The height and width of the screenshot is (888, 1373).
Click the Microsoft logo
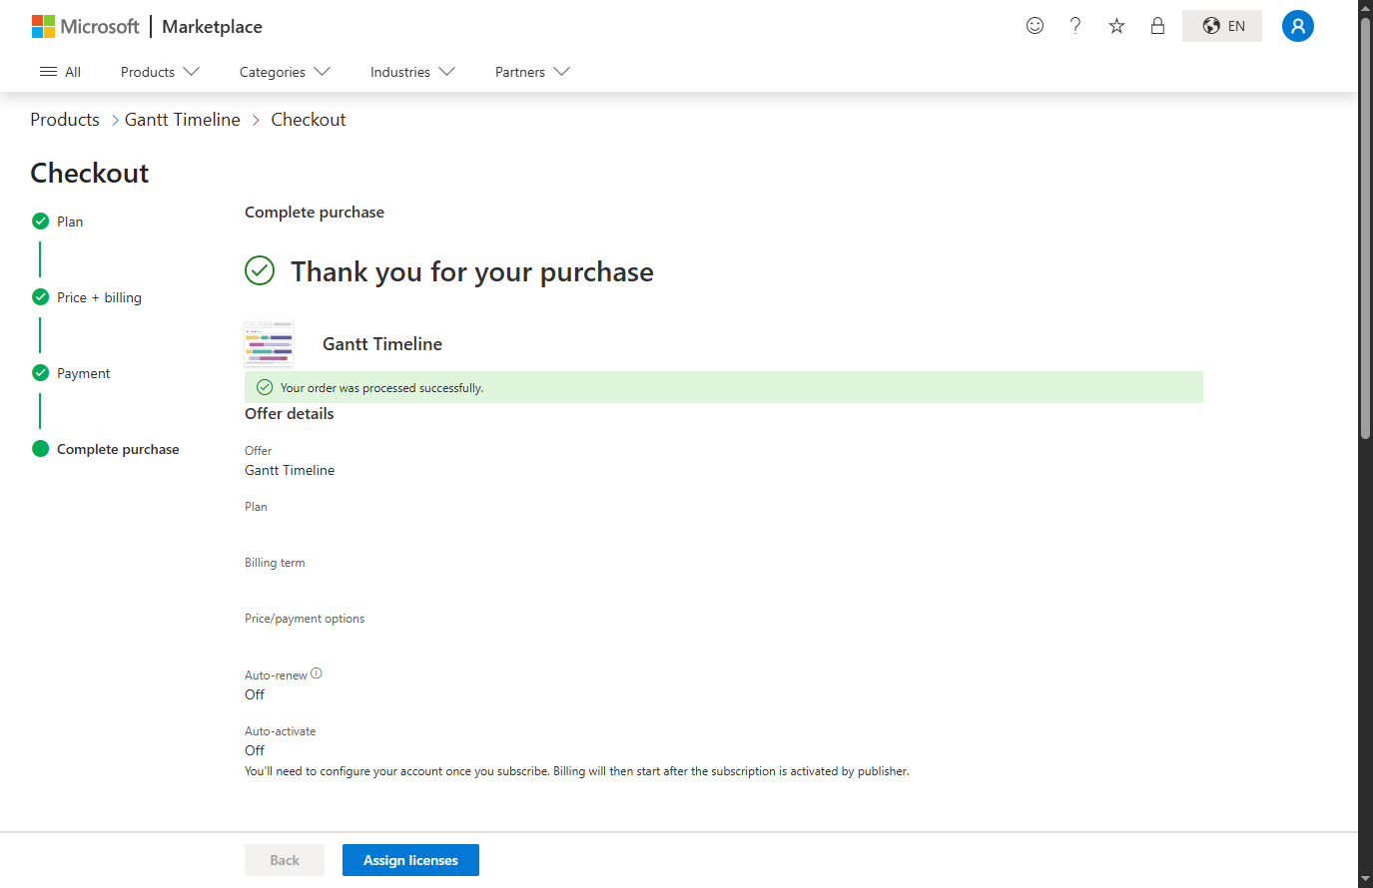[86, 26]
